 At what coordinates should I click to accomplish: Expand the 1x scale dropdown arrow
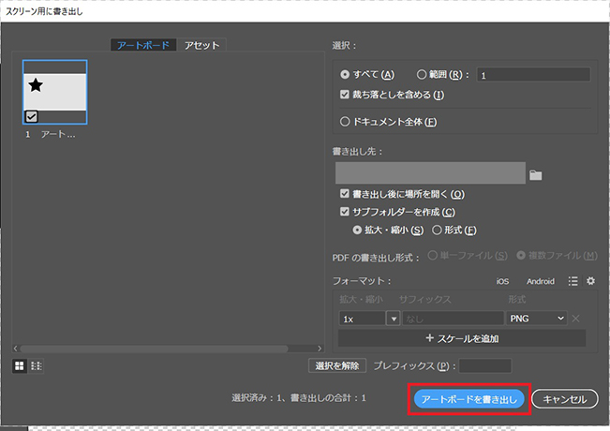point(394,319)
